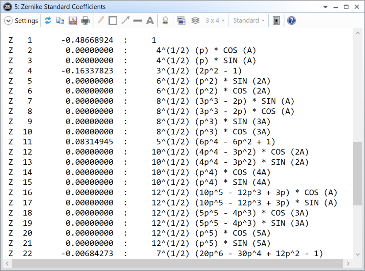Open the 3 x 4 aspect ratio dropdown
The image size is (365, 271).
point(215,20)
